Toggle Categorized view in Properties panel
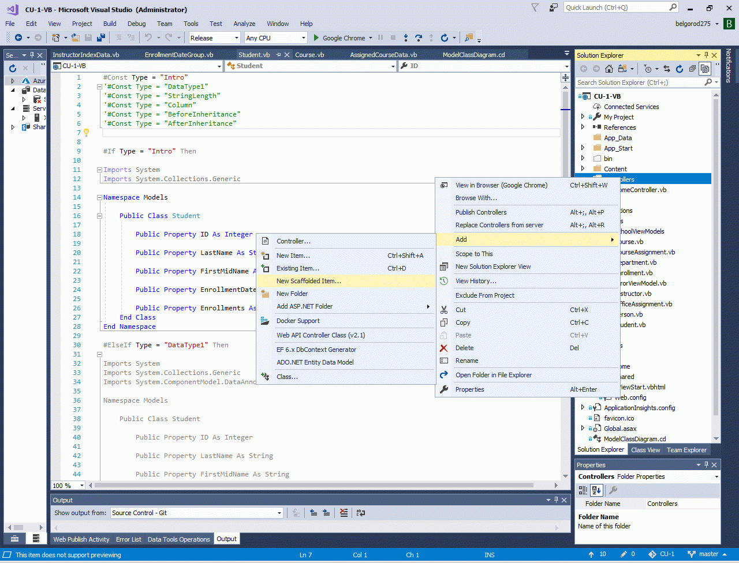739x563 pixels. point(584,490)
